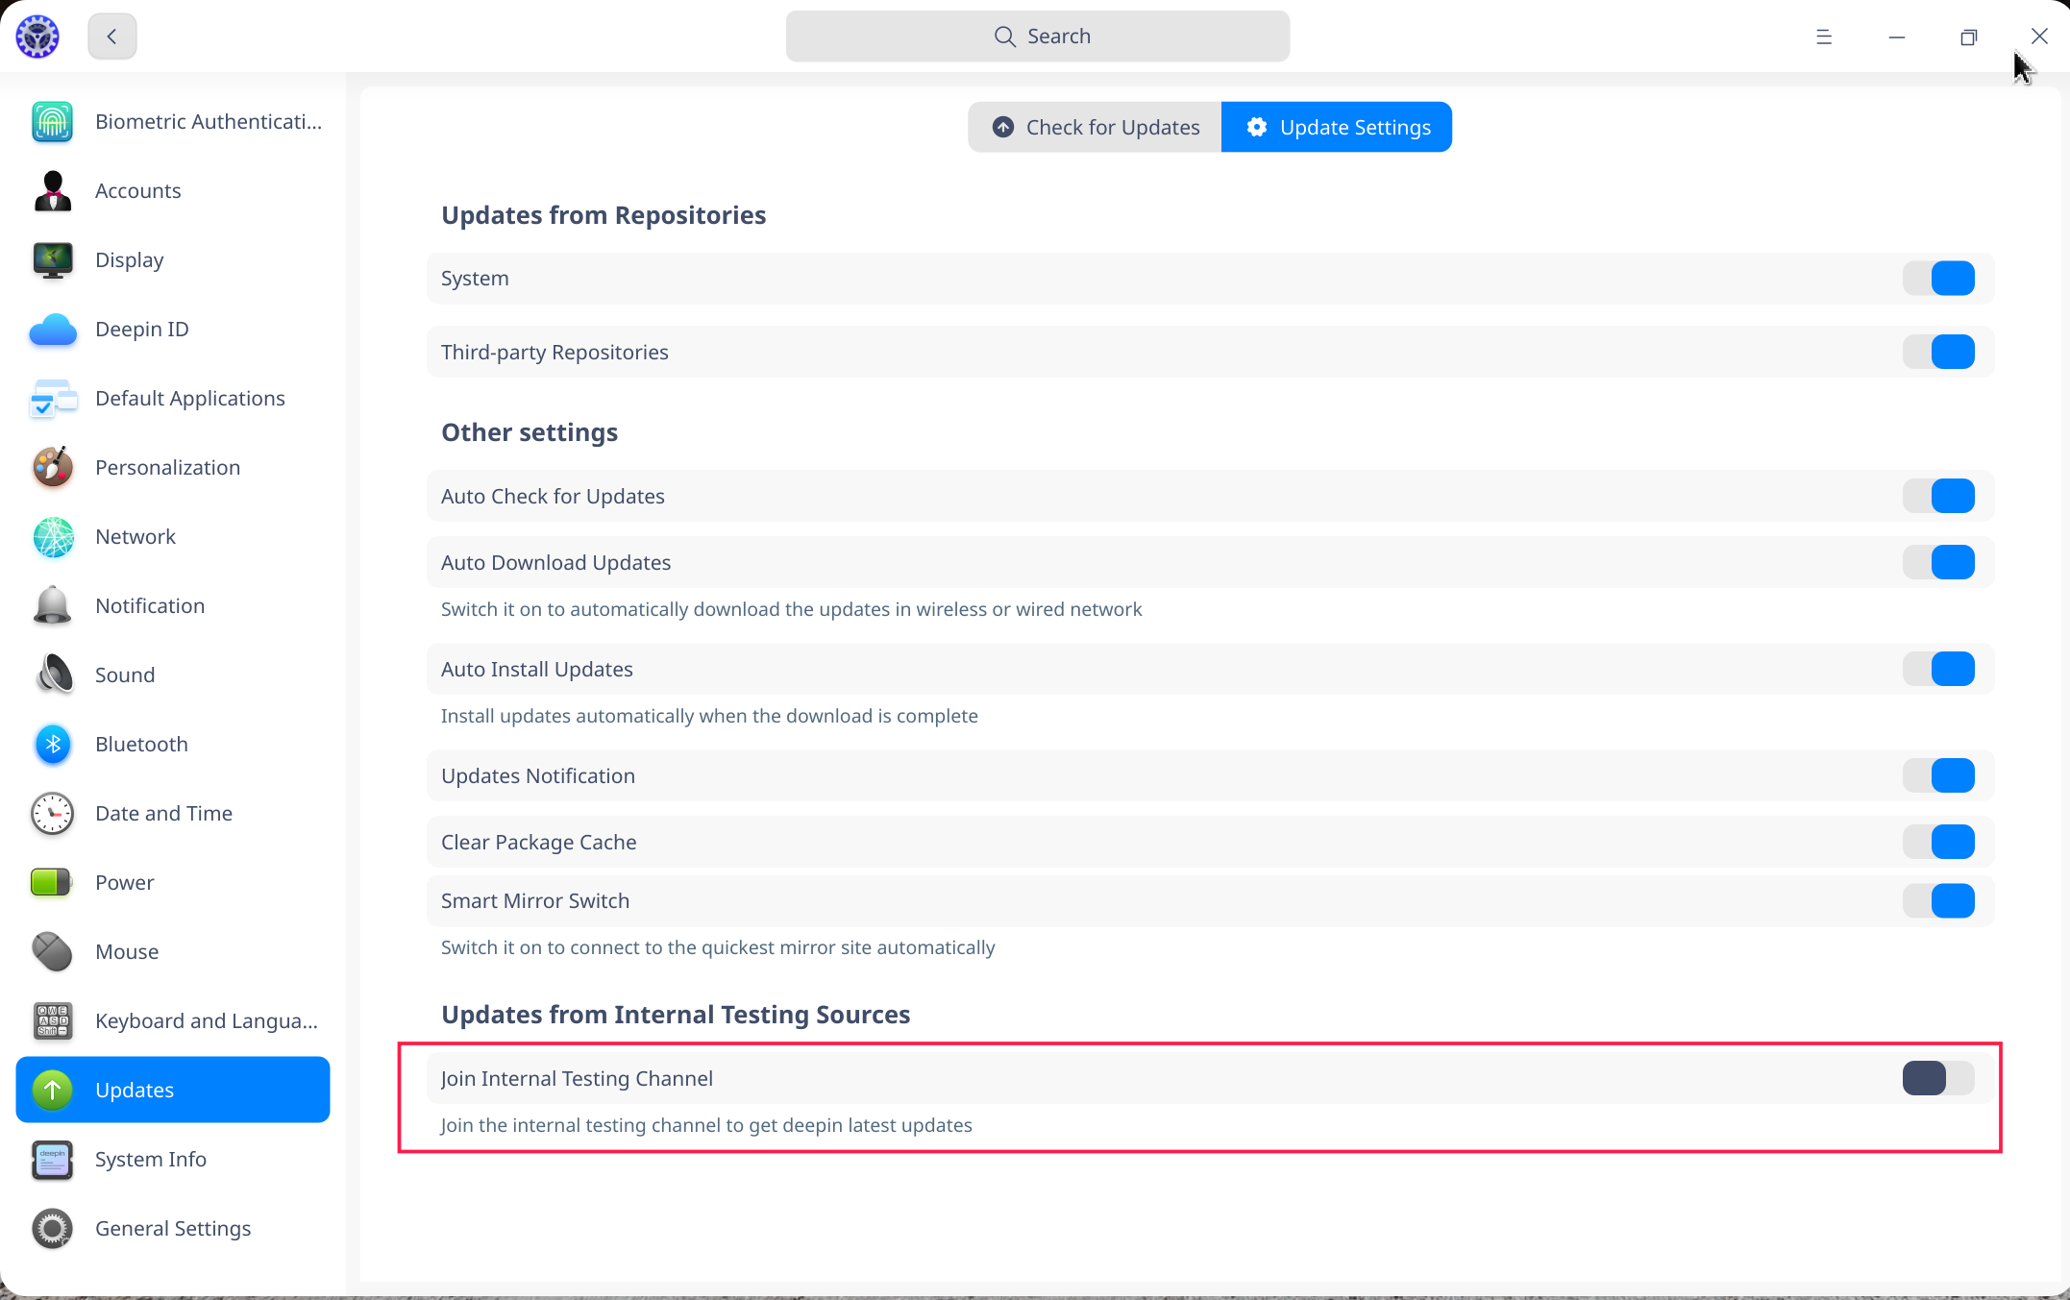Image resolution: width=2070 pixels, height=1300 pixels.
Task: Open Accounts settings icon
Action: tap(52, 191)
